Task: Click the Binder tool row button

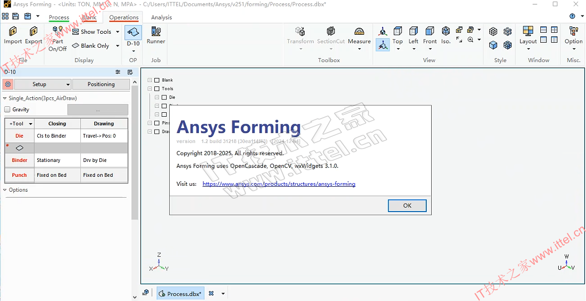Action: (x=19, y=160)
